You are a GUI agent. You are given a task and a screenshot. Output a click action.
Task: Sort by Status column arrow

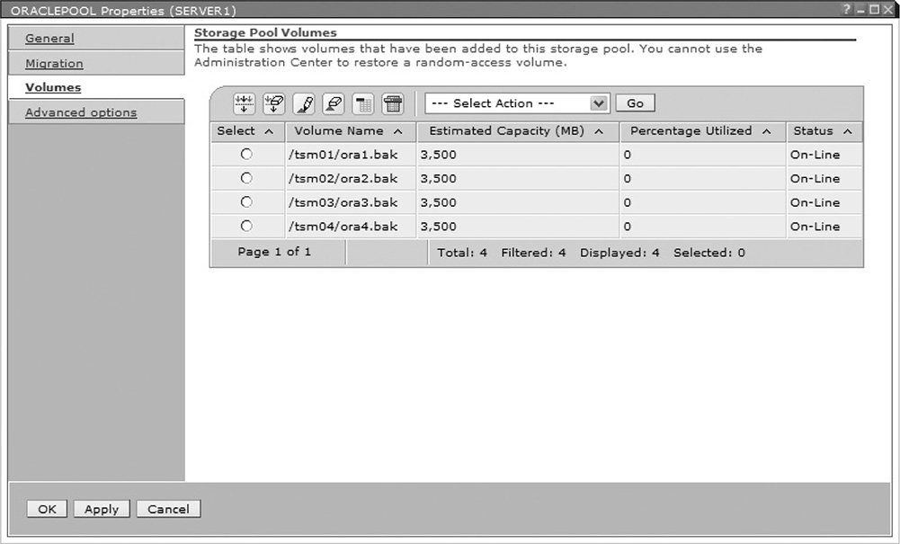pyautogui.click(x=847, y=131)
